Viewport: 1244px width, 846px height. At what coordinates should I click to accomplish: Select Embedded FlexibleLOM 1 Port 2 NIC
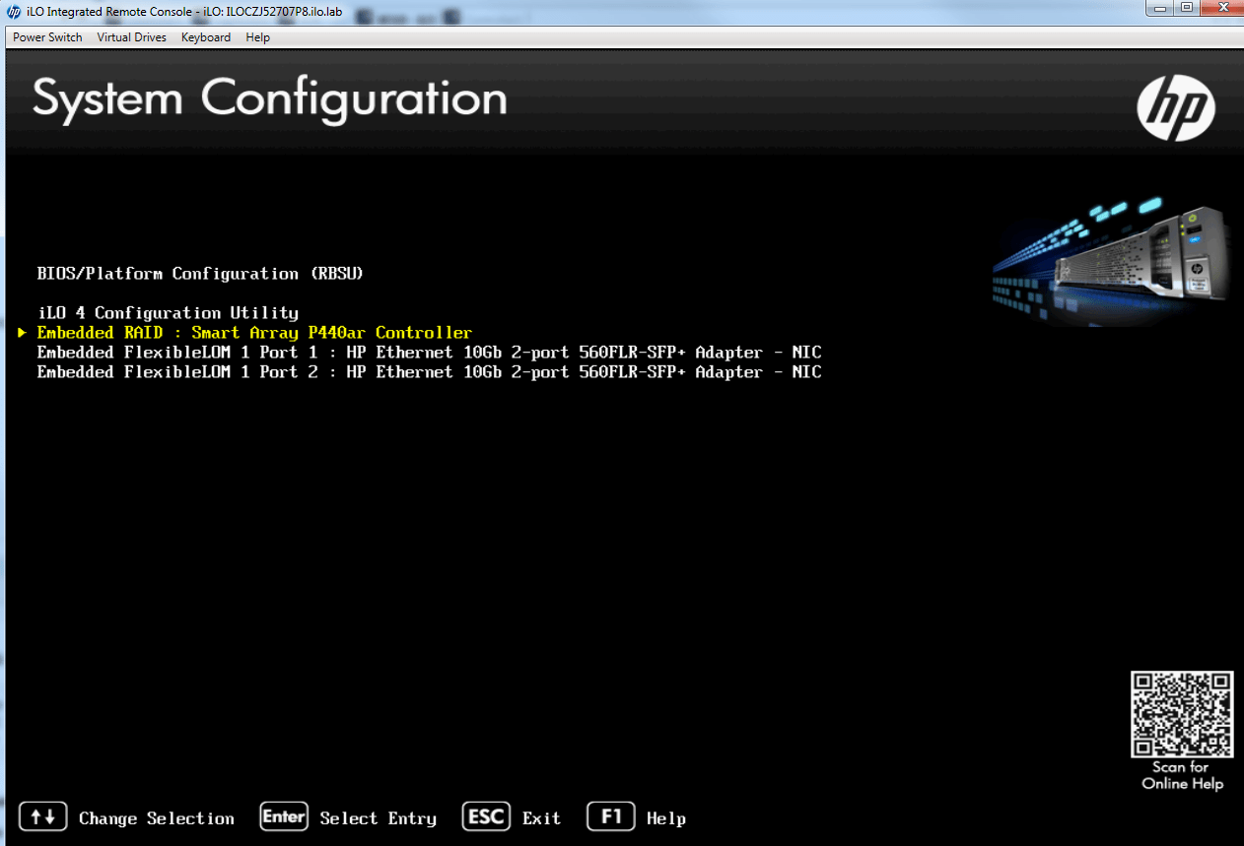click(x=429, y=371)
